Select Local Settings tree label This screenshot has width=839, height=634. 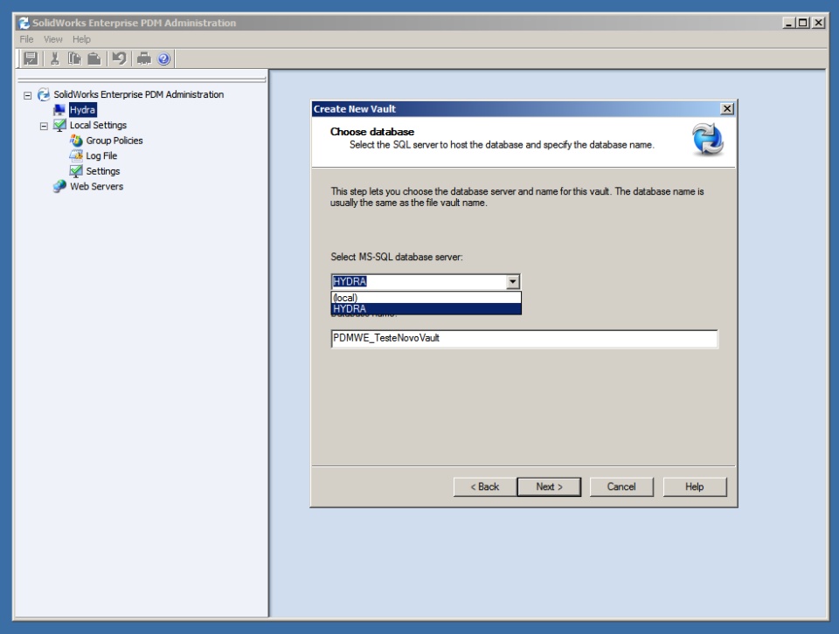(99, 125)
